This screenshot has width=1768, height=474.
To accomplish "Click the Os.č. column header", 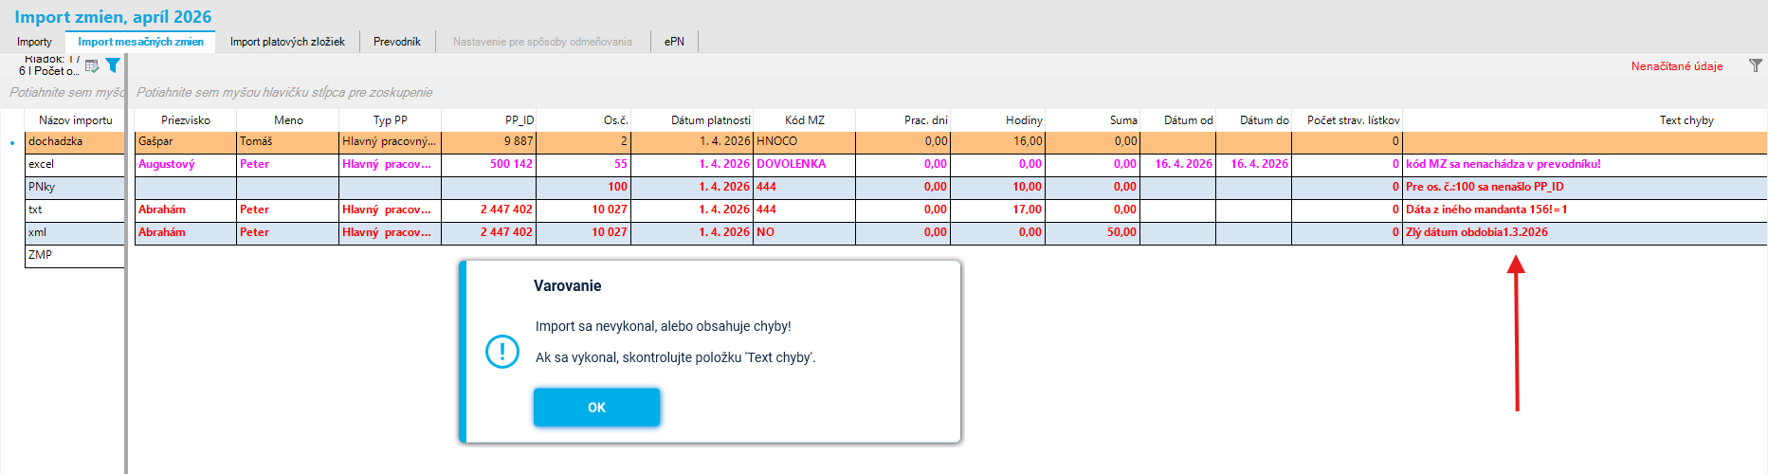I will click(x=584, y=120).
